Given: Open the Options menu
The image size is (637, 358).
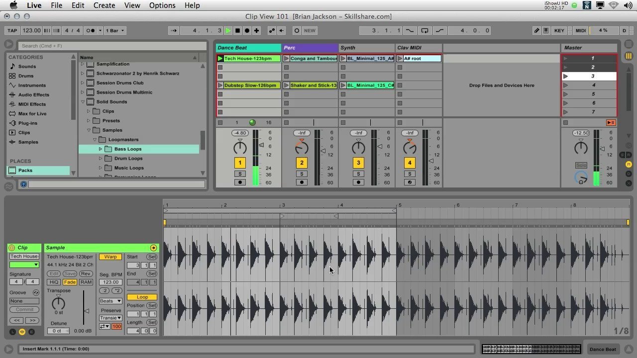Looking at the screenshot, I should [x=162, y=5].
